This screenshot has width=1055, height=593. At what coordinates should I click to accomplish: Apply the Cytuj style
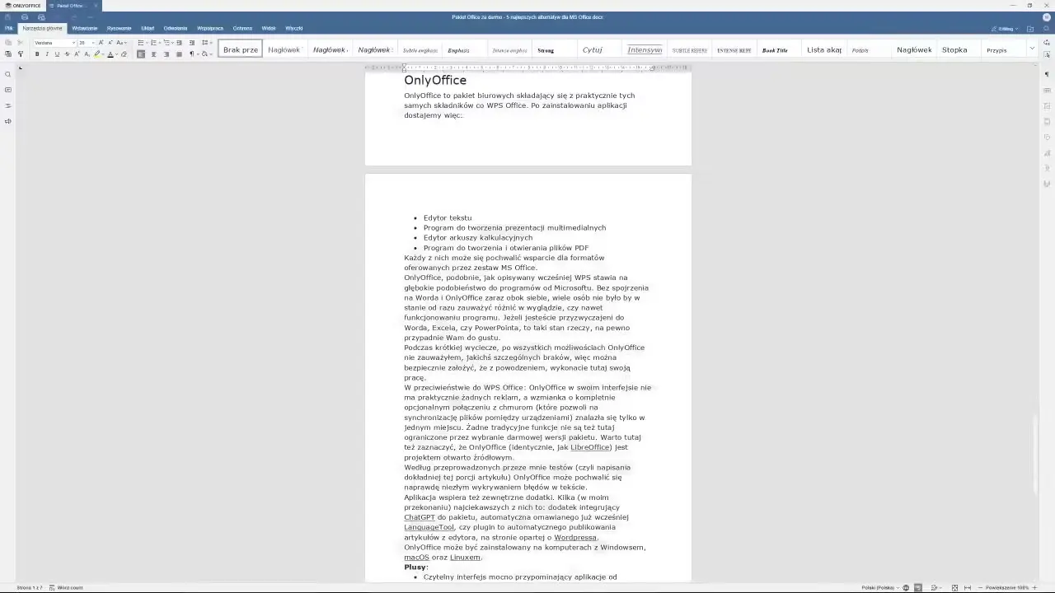pos(592,50)
